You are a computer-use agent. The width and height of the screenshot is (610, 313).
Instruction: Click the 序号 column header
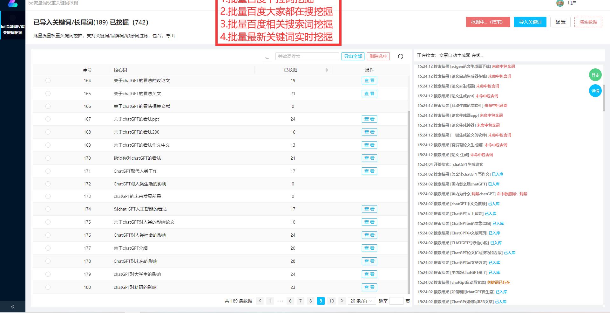pyautogui.click(x=87, y=70)
